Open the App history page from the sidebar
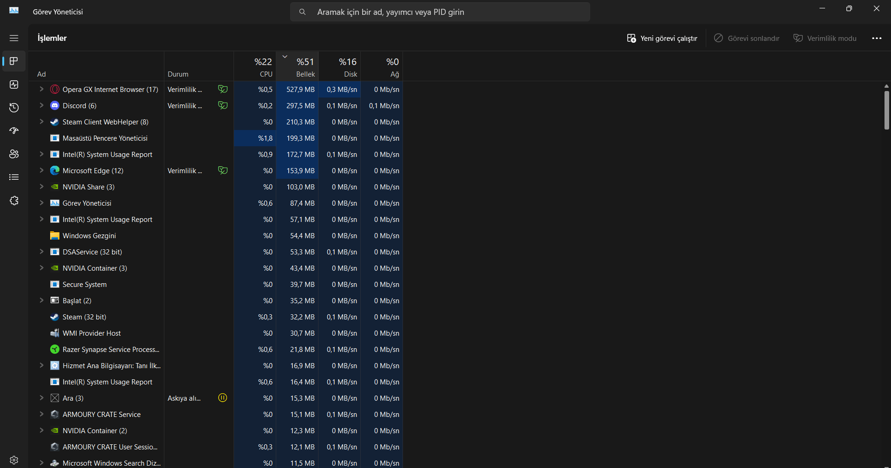 (x=14, y=108)
